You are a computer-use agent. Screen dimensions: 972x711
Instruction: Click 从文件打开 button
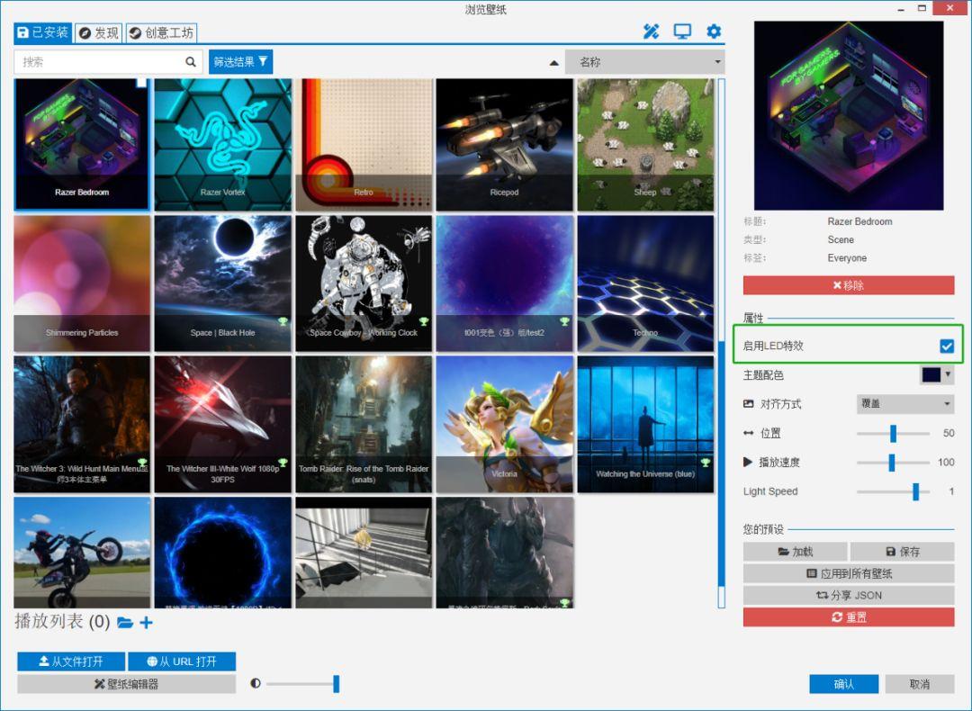71,661
